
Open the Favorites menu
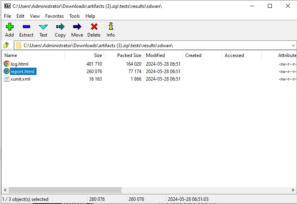(x=54, y=16)
